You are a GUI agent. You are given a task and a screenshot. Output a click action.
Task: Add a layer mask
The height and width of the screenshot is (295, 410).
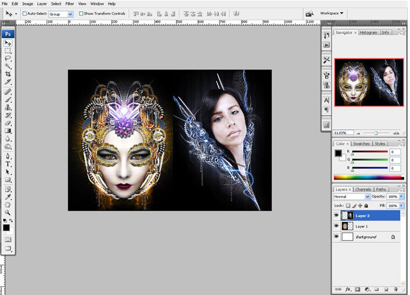pos(357,289)
